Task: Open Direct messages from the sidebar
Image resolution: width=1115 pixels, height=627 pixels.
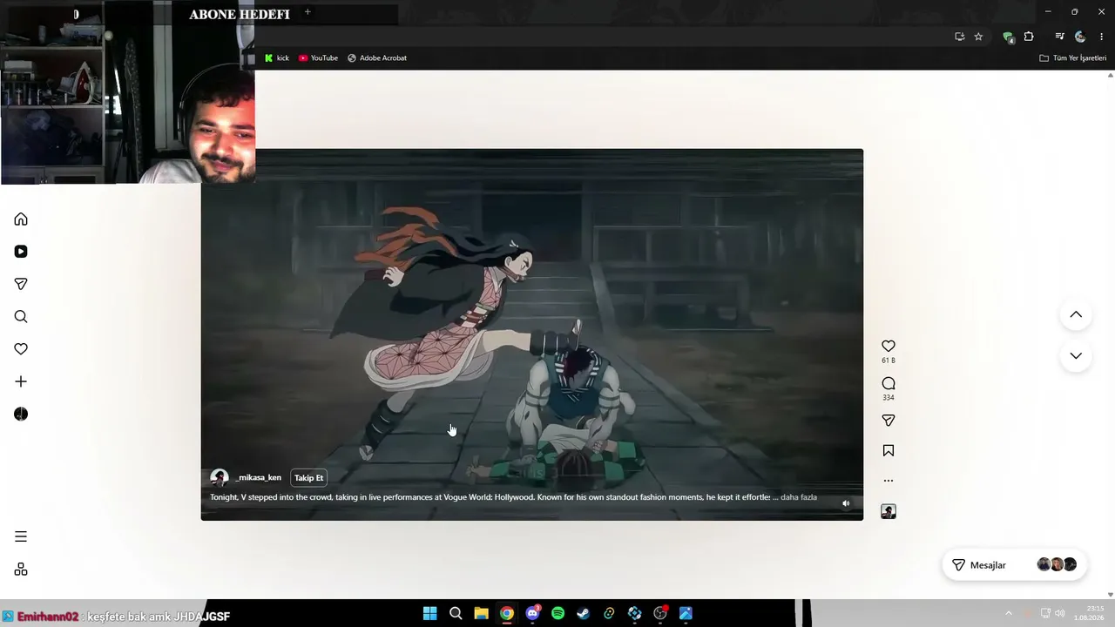Action: [21, 284]
